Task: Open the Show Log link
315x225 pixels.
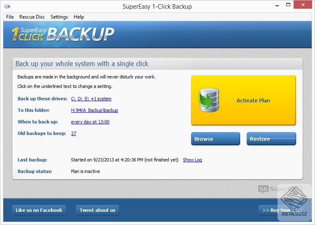Action: [192, 160]
